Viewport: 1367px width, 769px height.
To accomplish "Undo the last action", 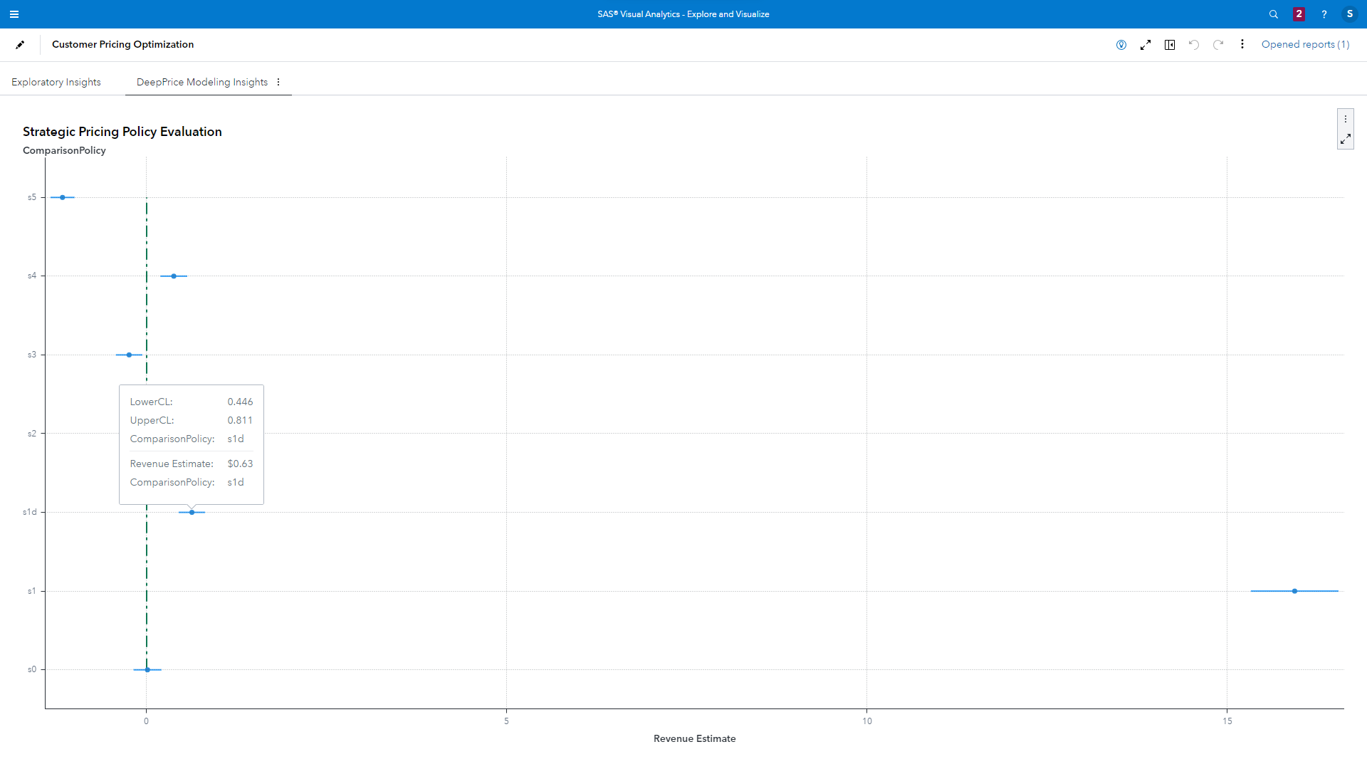I will tap(1194, 44).
